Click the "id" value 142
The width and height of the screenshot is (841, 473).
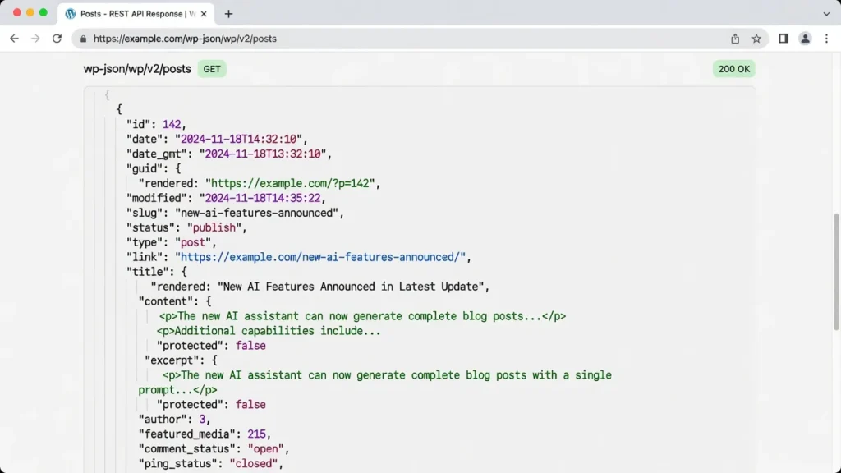(x=172, y=125)
